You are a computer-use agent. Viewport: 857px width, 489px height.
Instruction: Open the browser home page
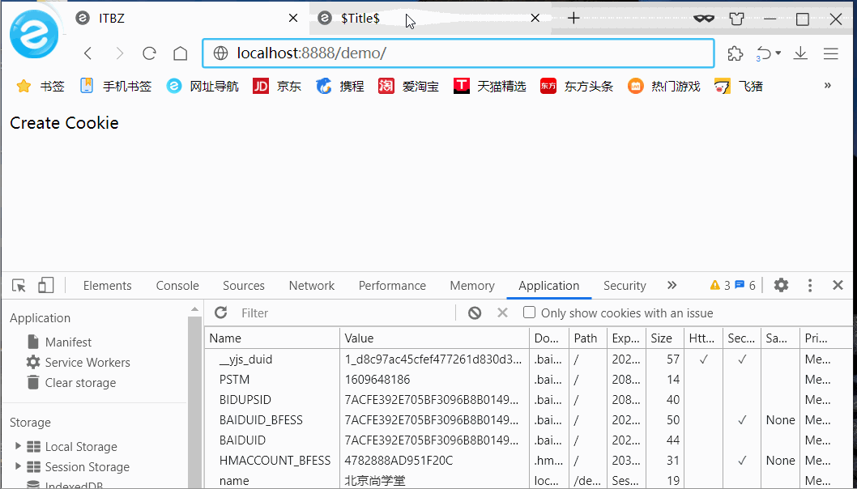tap(181, 53)
